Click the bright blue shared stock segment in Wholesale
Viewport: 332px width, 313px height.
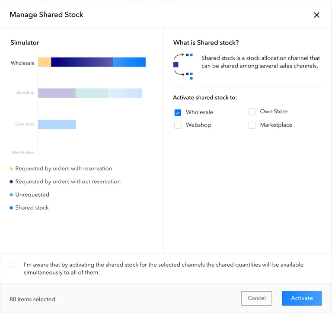129,62
